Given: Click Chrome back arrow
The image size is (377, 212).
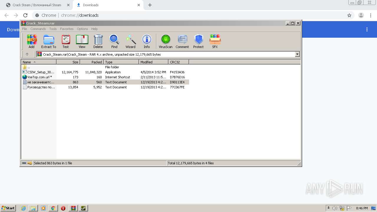Looking at the screenshot, I should 6,15.
